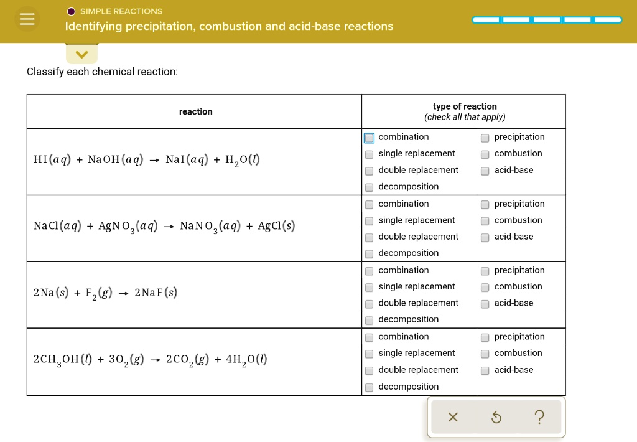Image resolution: width=637 pixels, height=442 pixels.
Task: Open the hamburger navigation menu
Action: [27, 19]
